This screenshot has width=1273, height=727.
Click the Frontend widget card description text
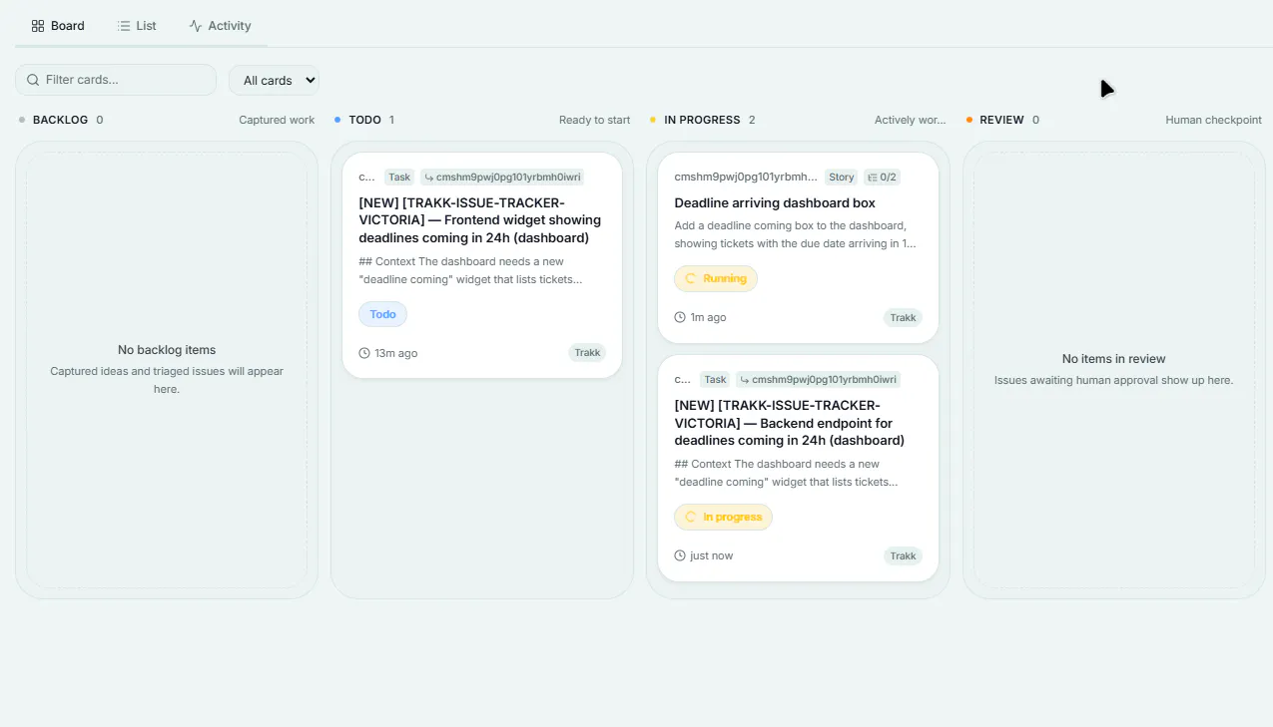[x=469, y=270]
